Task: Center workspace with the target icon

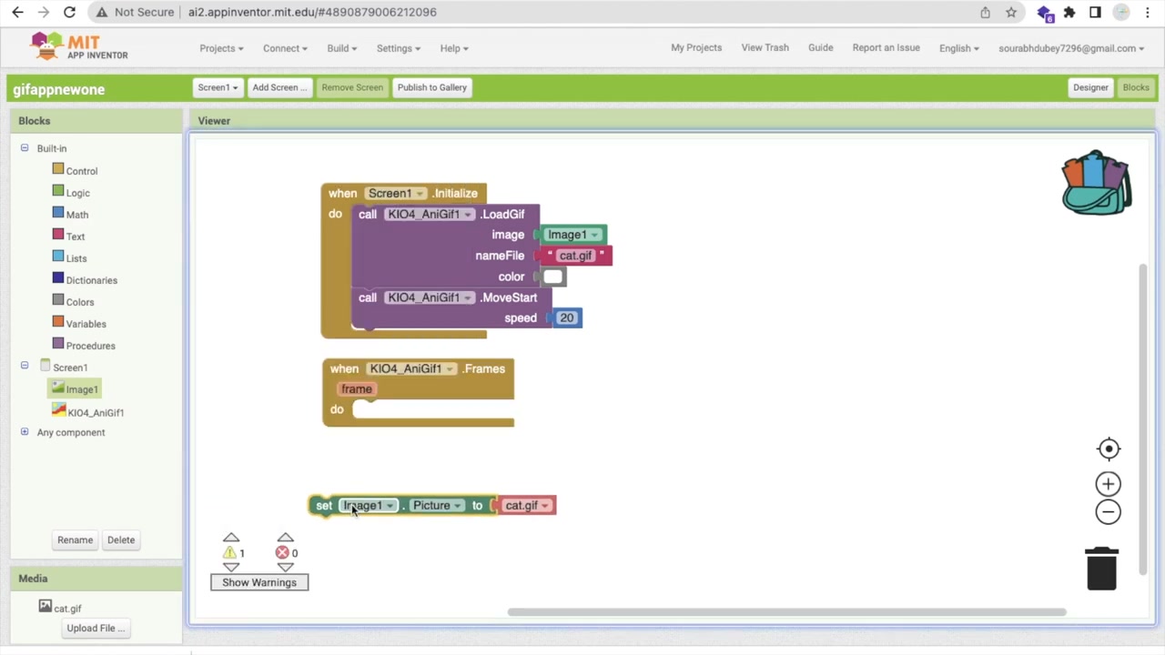Action: pos(1109,448)
